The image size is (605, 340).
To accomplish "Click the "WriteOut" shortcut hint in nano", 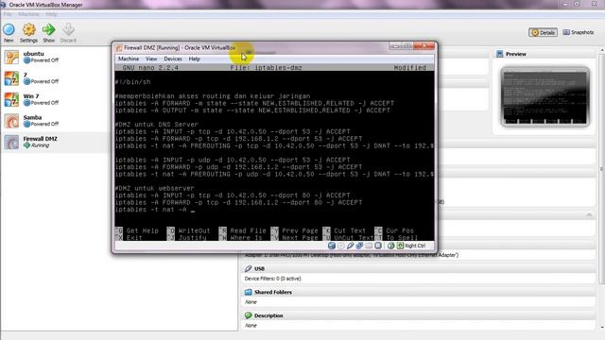I will coord(194,230).
